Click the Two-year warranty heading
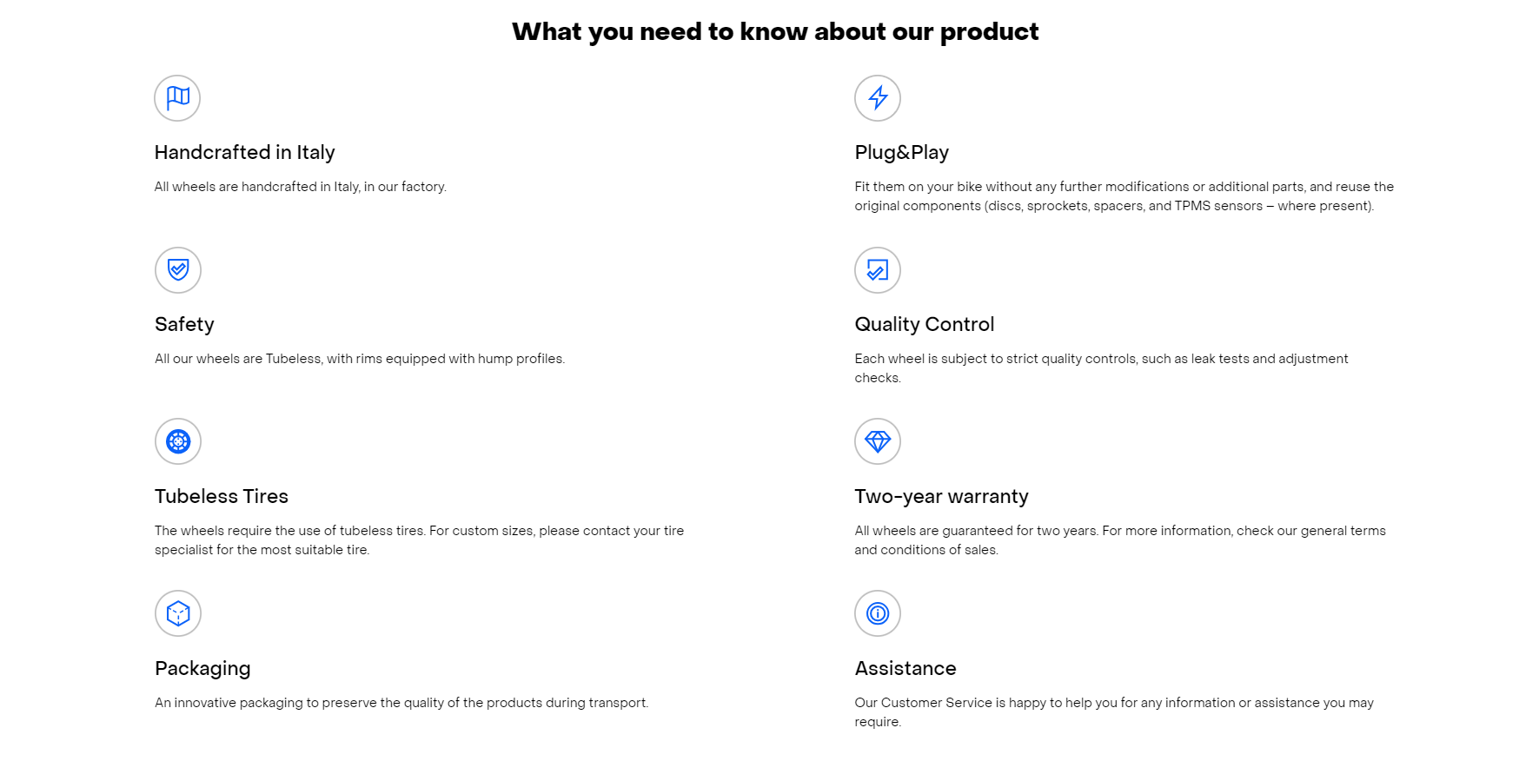Viewport: 1539px width, 781px height. [941, 497]
